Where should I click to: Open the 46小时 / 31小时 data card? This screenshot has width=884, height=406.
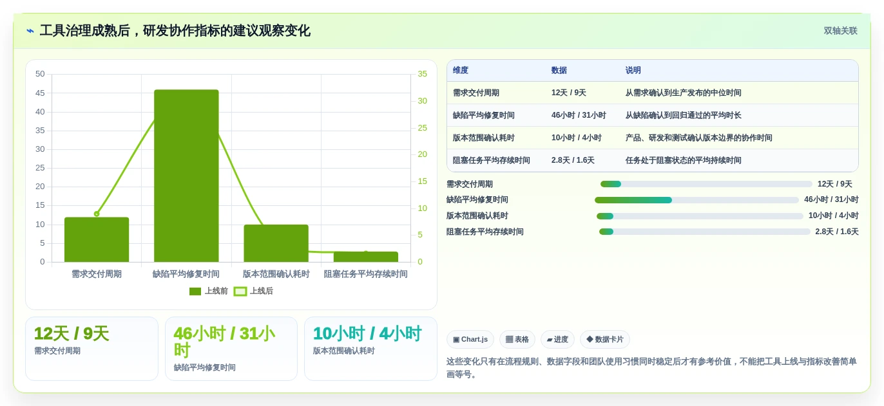(x=231, y=349)
